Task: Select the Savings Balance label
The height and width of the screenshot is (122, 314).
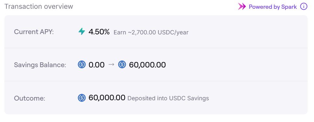Action: tap(40, 65)
